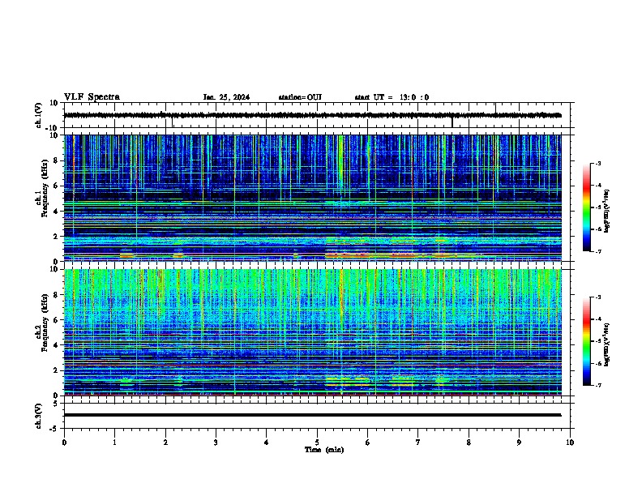Click the "-10" tick on the ch.1(V) axis
The height and width of the screenshot is (496, 642).
coord(53,128)
